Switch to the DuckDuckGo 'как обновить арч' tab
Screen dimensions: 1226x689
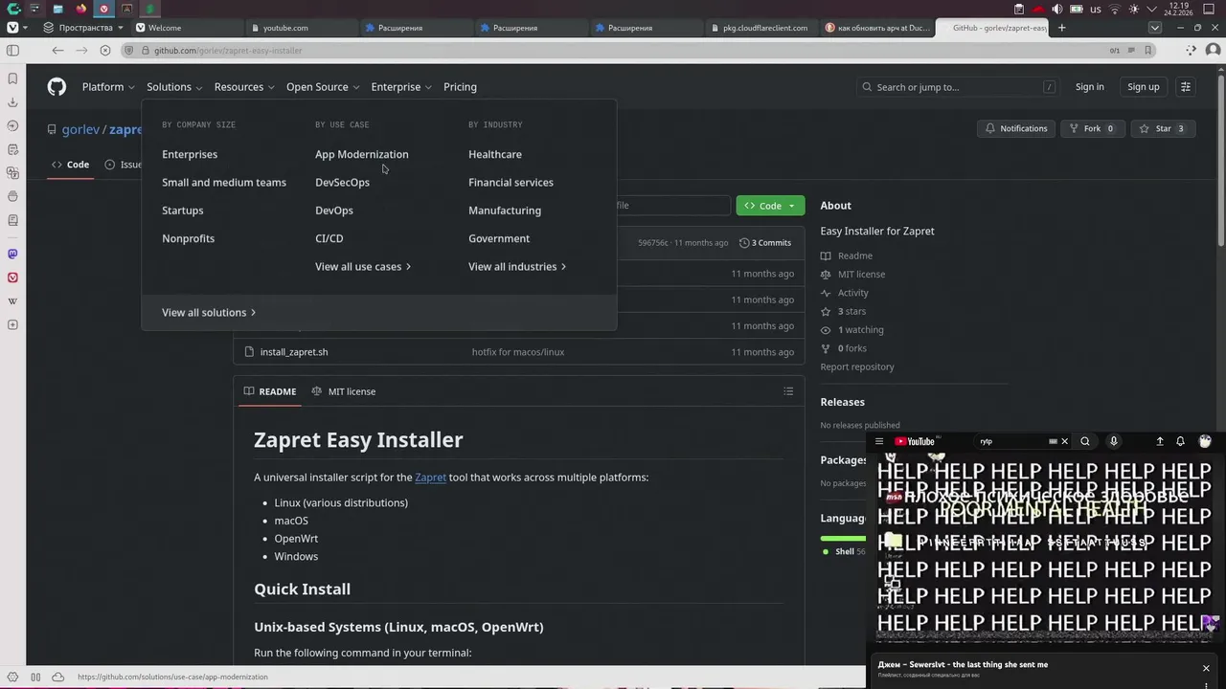tap(875, 28)
